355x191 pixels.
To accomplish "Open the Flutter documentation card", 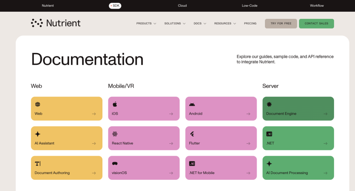I will pos(221,138).
